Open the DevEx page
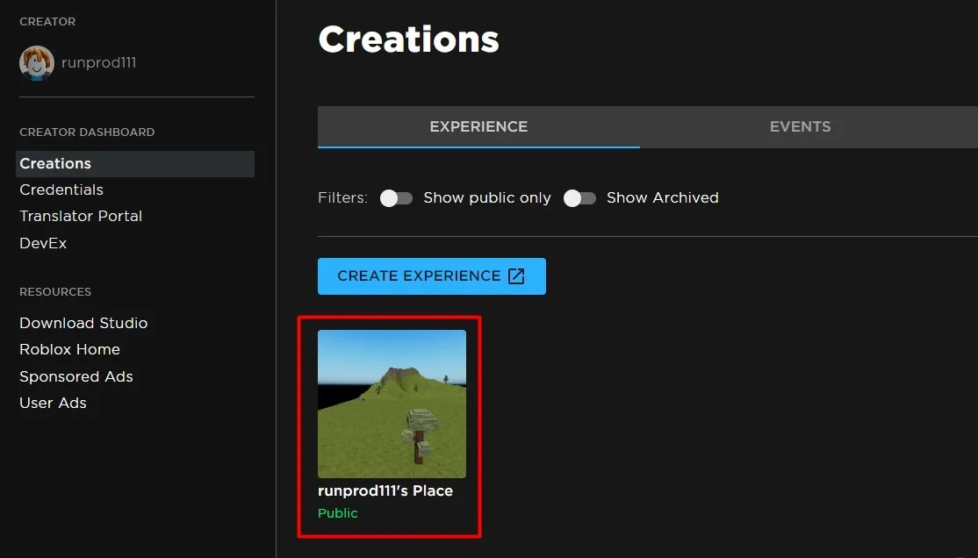This screenshot has height=558, width=978. tap(43, 243)
